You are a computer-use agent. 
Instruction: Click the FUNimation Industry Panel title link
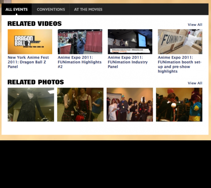[128, 62]
